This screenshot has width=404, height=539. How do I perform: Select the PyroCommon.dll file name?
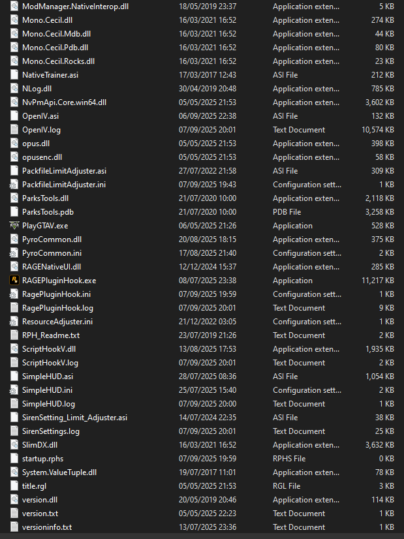click(x=52, y=239)
